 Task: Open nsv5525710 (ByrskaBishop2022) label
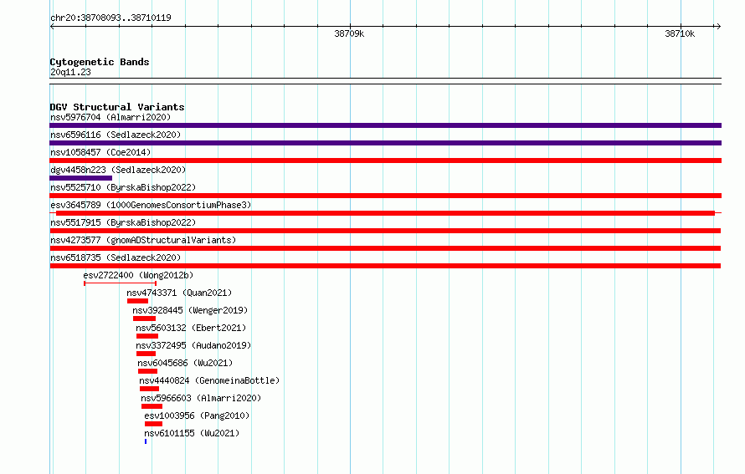123,187
